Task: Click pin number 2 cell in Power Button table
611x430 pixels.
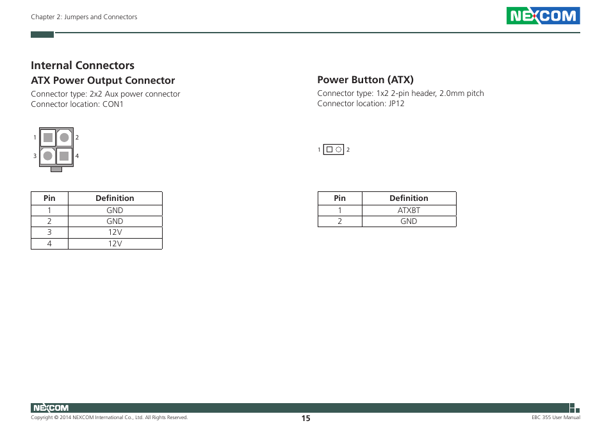Action: click(x=340, y=221)
